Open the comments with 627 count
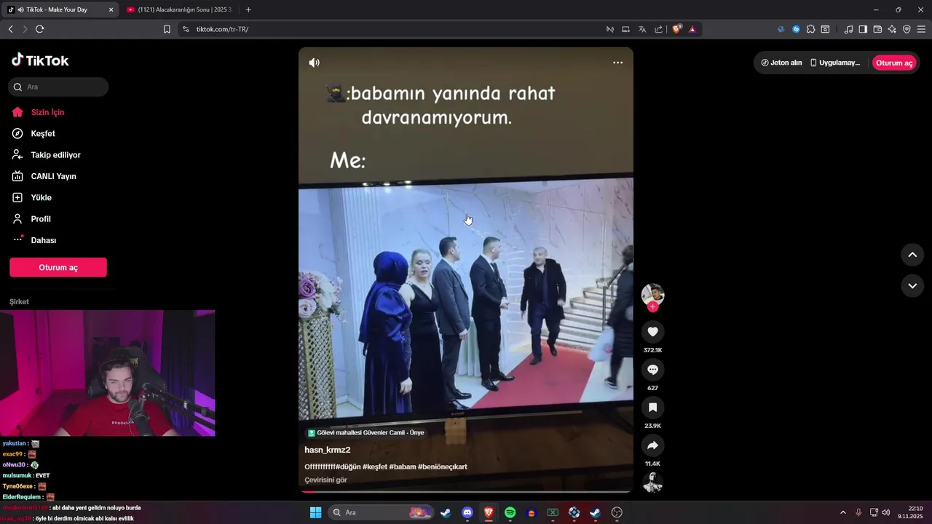The image size is (932, 524). (652, 370)
